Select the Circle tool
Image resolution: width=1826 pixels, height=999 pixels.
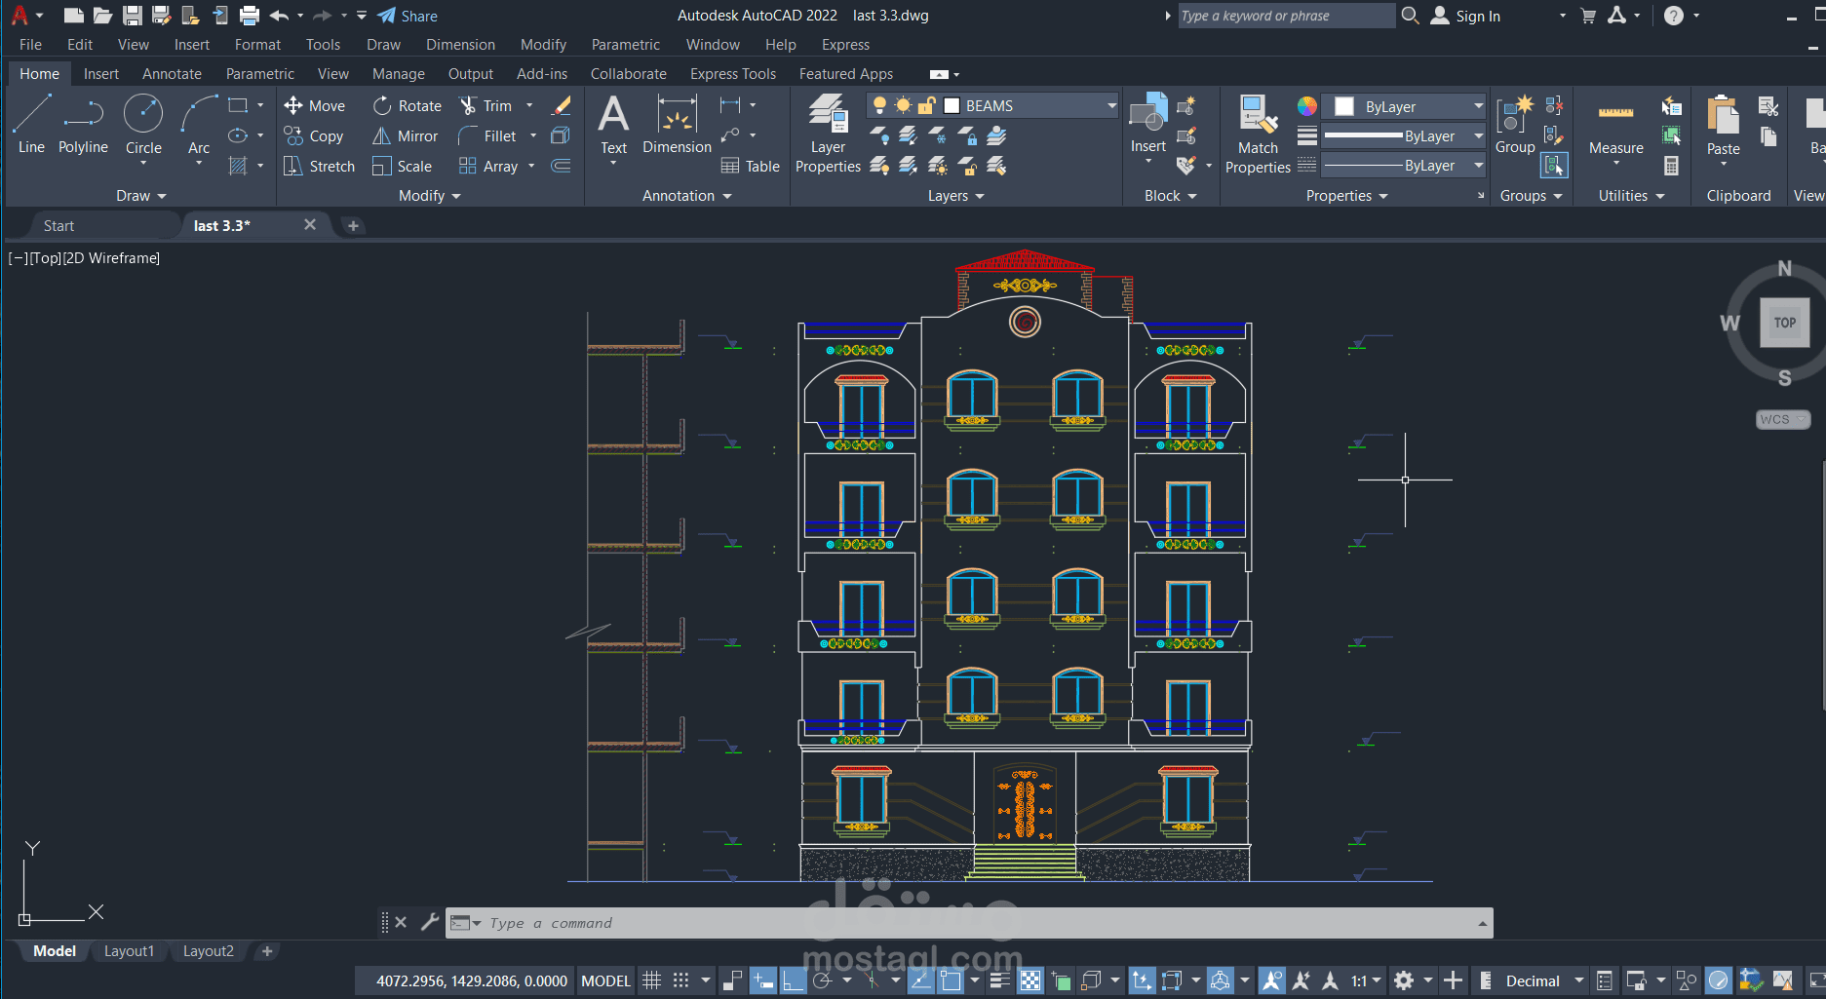[x=143, y=124]
